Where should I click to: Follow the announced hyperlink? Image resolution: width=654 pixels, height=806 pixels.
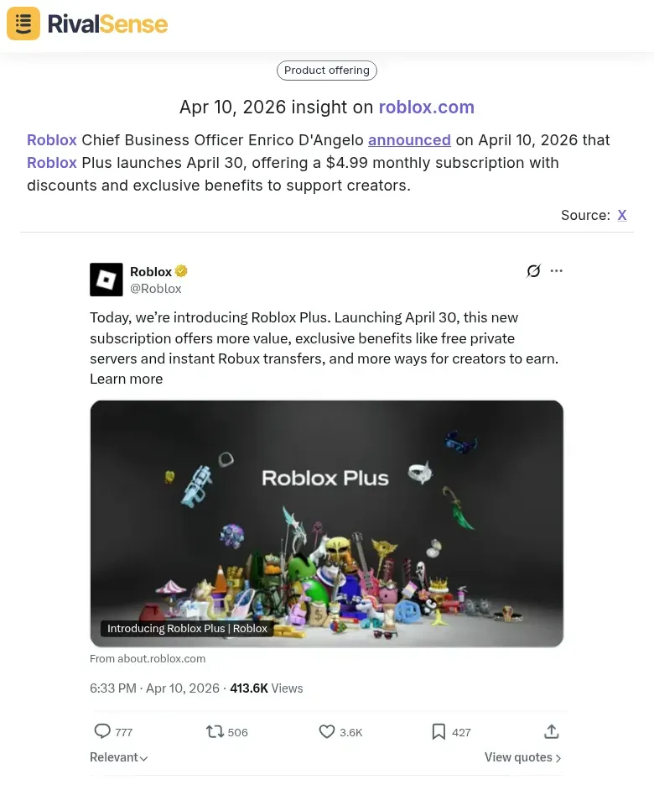tap(409, 140)
